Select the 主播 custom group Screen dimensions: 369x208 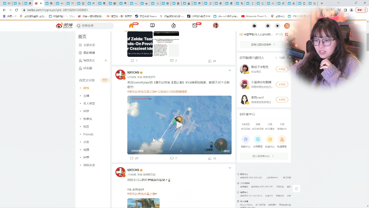click(x=86, y=96)
